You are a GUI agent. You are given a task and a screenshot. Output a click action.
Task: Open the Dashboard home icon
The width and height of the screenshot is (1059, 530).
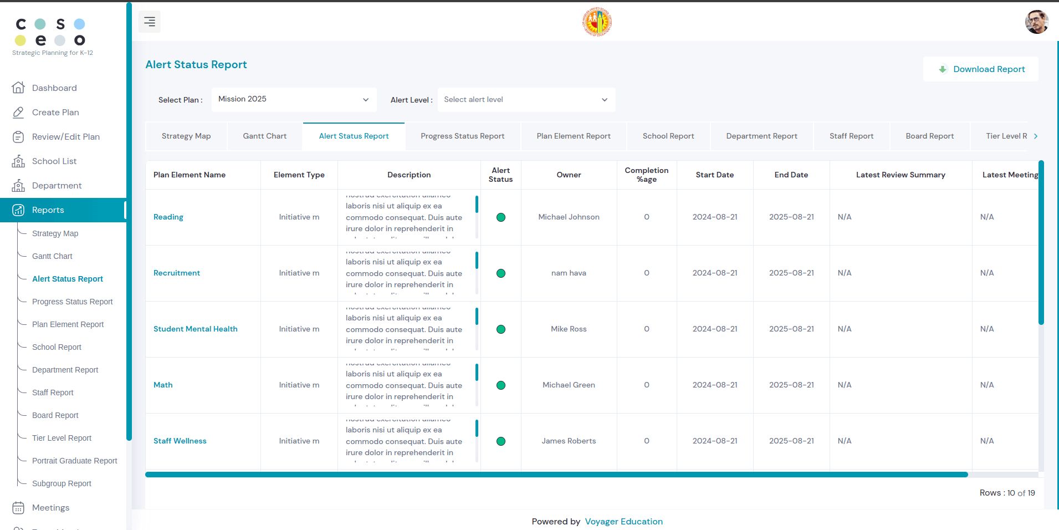tap(18, 88)
